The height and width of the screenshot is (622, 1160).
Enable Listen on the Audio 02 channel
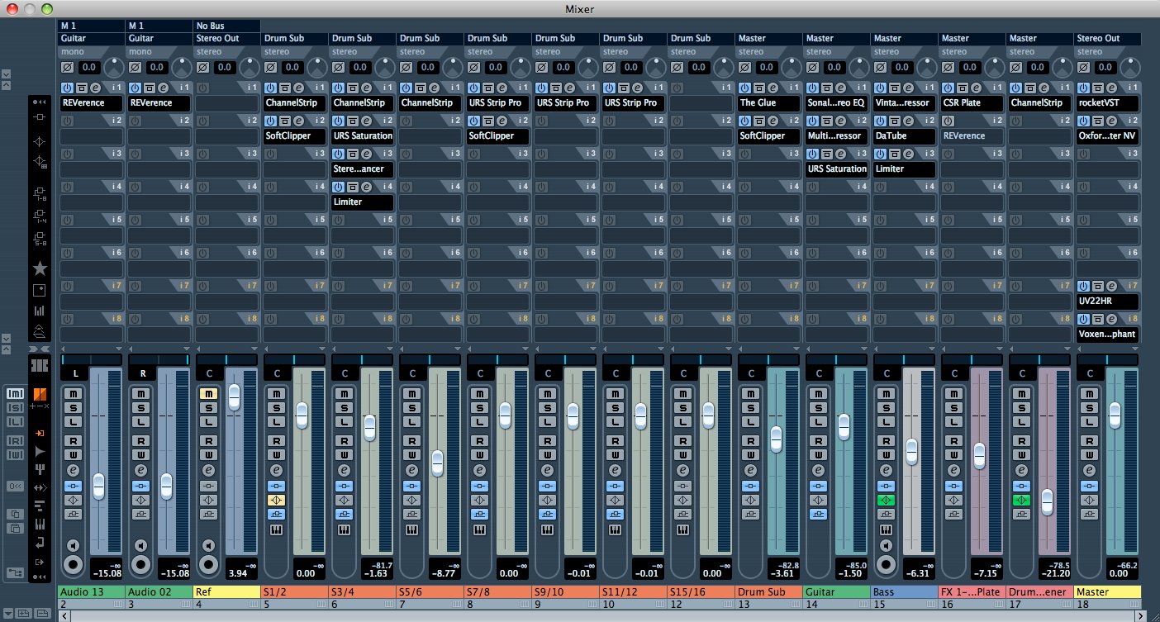click(140, 422)
